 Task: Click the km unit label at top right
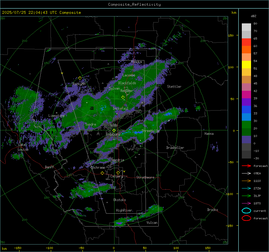click(234, 13)
